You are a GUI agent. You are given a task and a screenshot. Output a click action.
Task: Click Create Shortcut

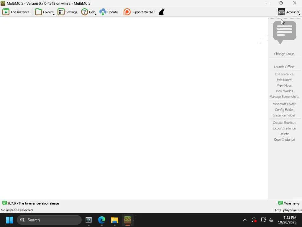point(284,123)
